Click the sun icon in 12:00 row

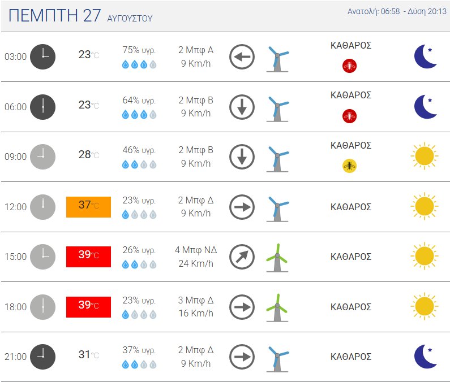click(425, 206)
